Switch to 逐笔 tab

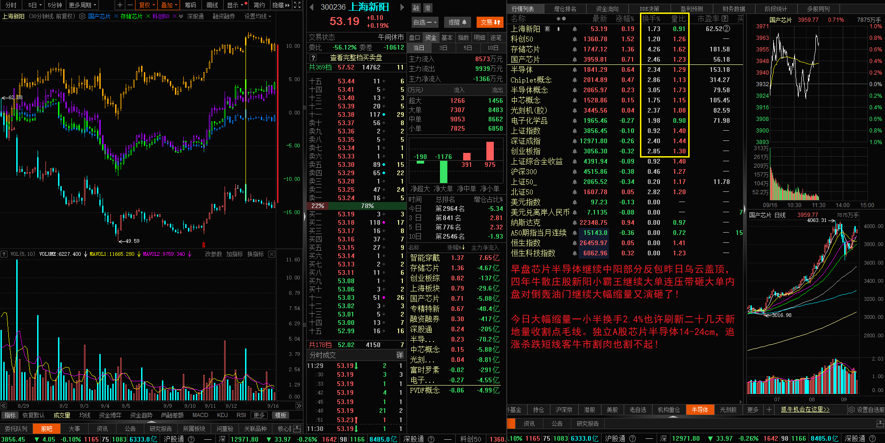[496, 38]
